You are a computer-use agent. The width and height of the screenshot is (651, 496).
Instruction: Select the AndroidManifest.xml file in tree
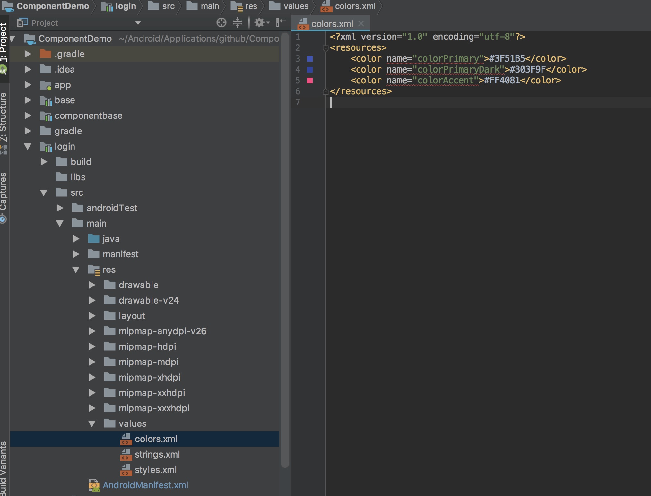click(x=145, y=485)
